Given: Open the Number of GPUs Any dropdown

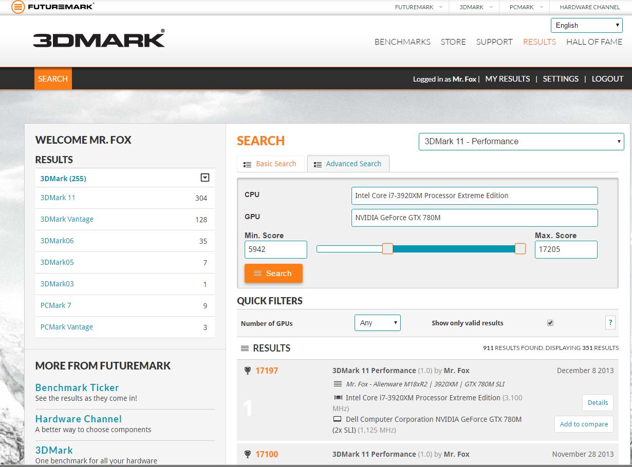Looking at the screenshot, I should click(378, 323).
